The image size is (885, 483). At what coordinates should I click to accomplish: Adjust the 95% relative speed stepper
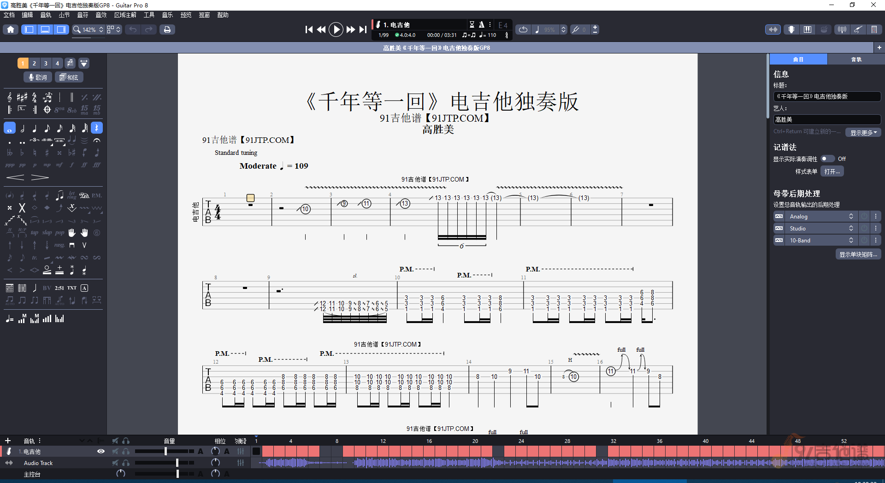point(563,29)
